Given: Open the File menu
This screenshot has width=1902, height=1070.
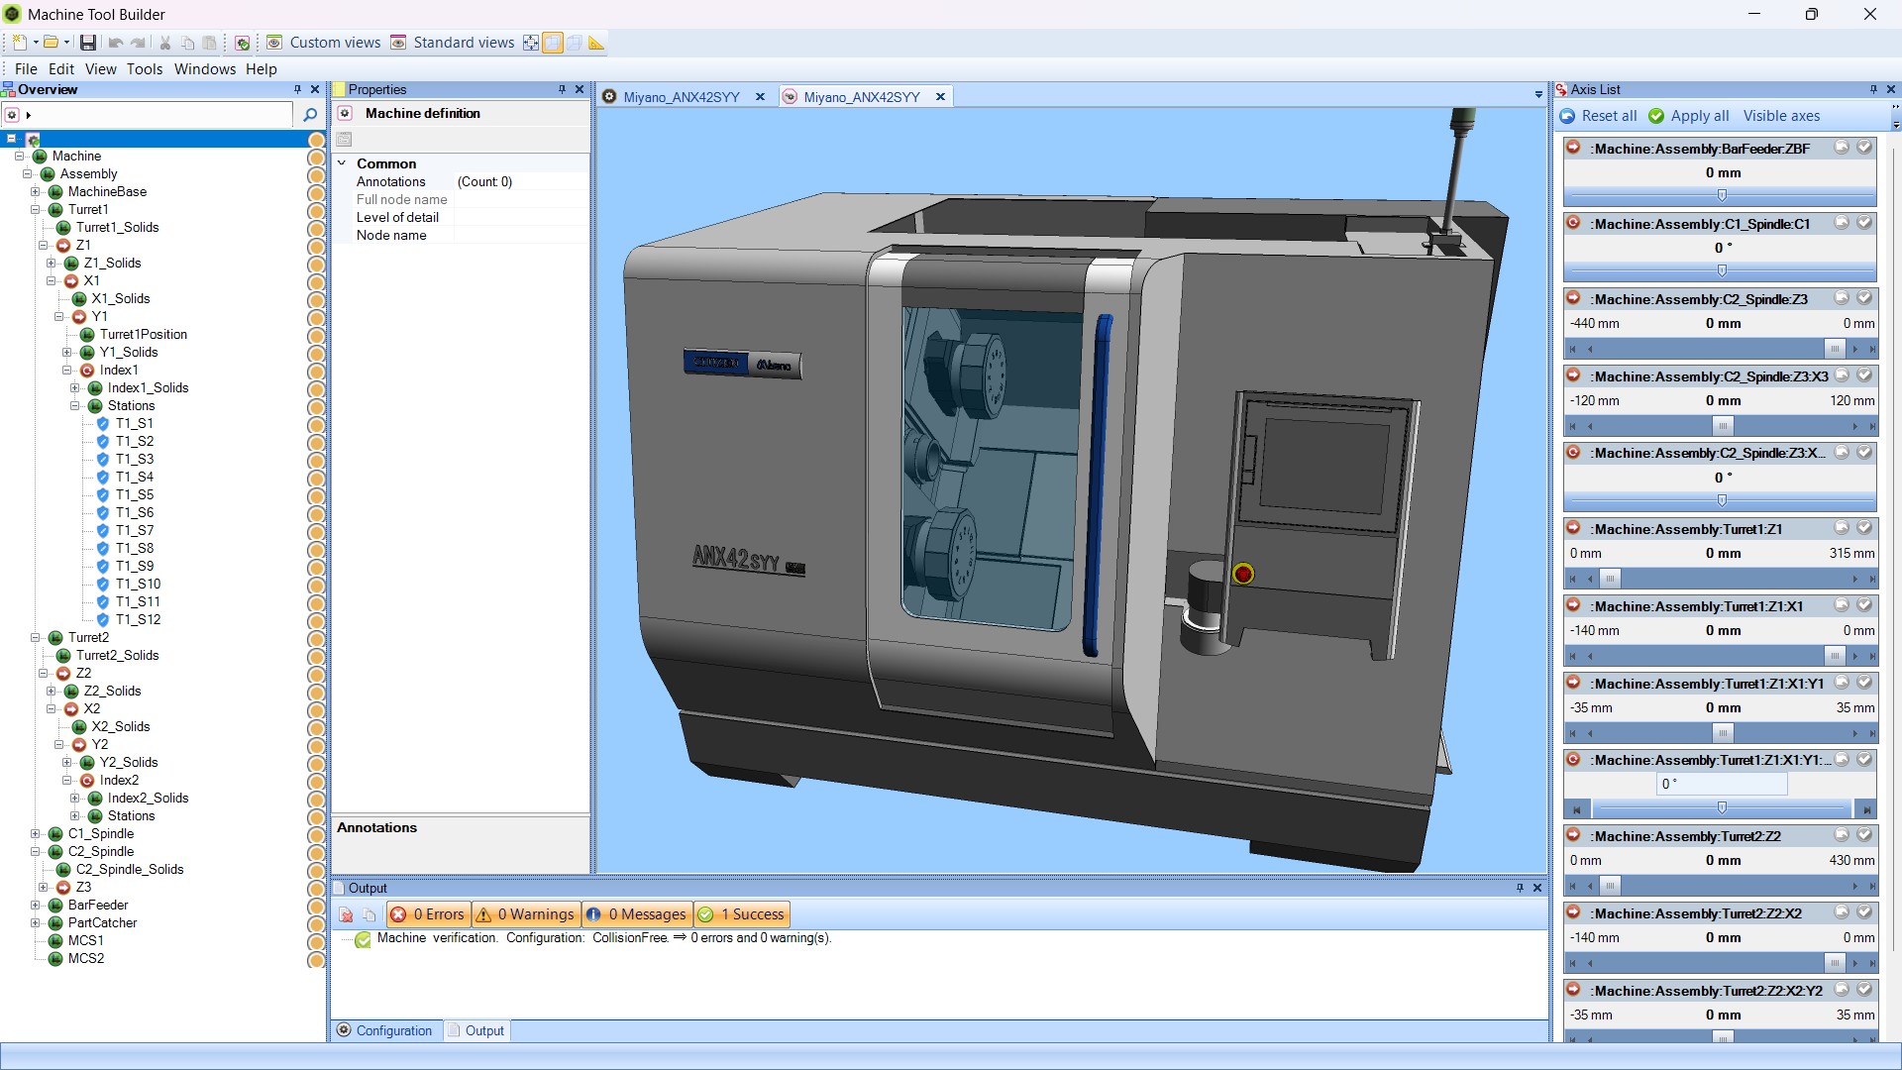Looking at the screenshot, I should pyautogui.click(x=26, y=69).
